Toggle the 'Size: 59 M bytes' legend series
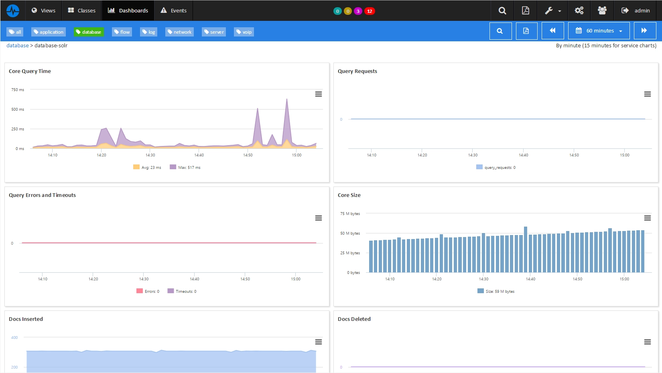The image size is (662, 373). coord(496,291)
